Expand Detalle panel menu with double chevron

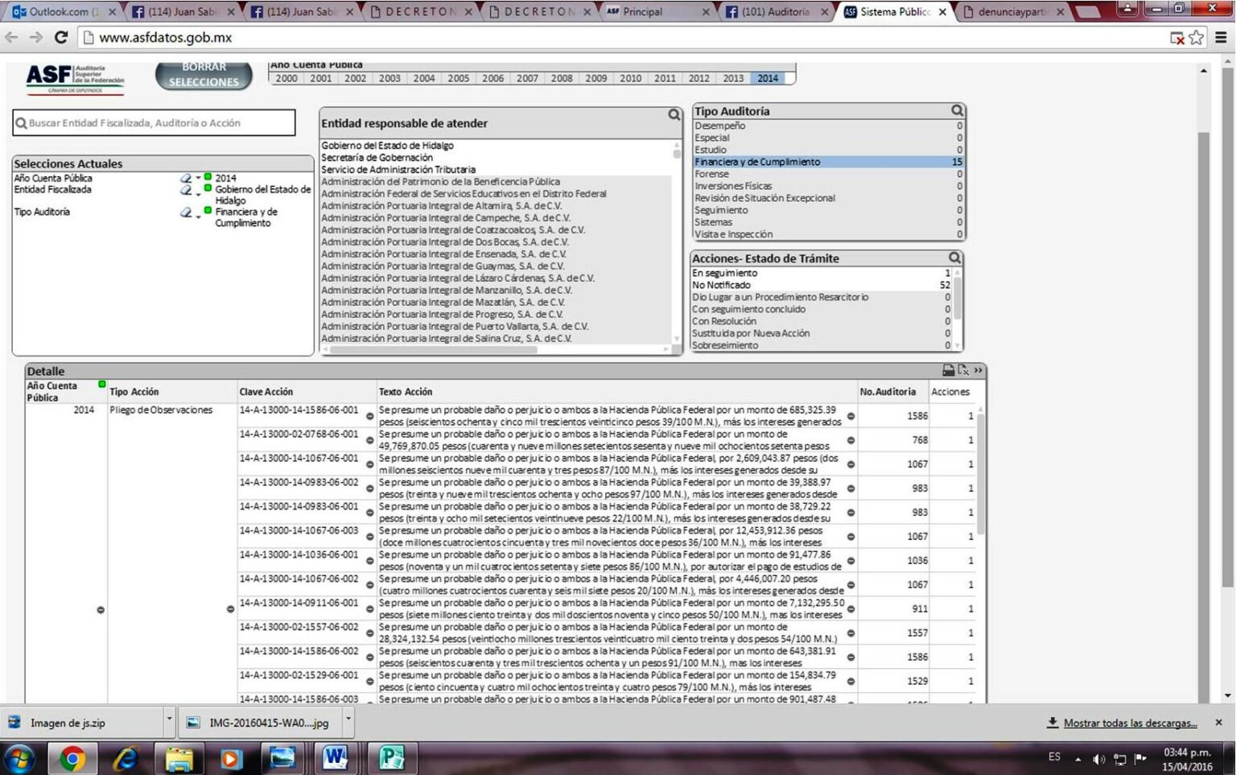pos(978,370)
